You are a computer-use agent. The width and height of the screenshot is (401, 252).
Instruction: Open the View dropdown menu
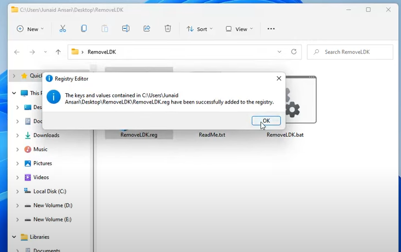(240, 29)
